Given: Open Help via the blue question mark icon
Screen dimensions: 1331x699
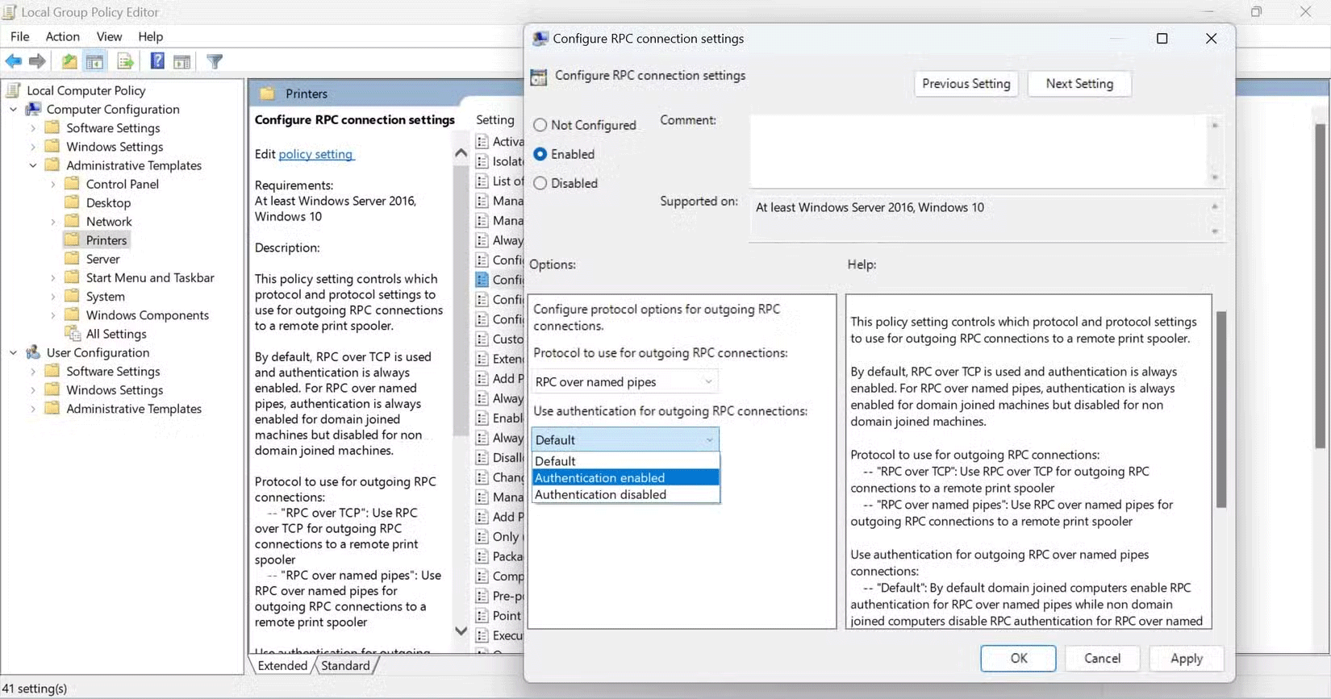Looking at the screenshot, I should (x=157, y=61).
